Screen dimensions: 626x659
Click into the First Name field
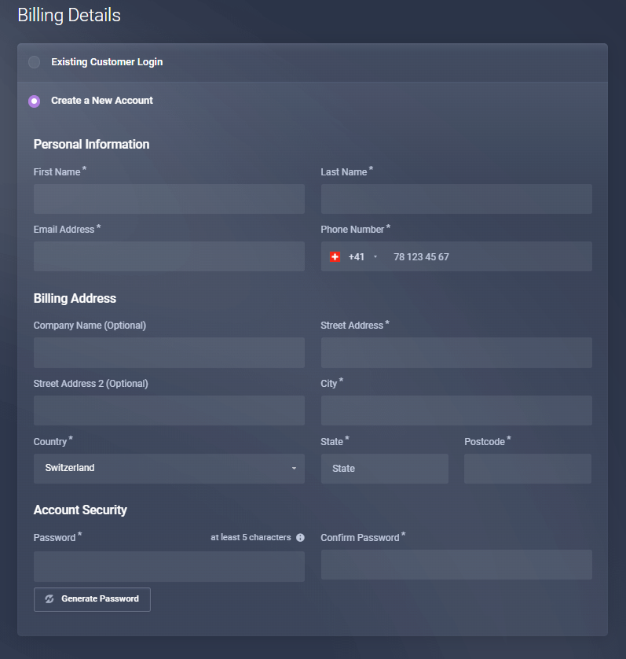[x=169, y=199]
